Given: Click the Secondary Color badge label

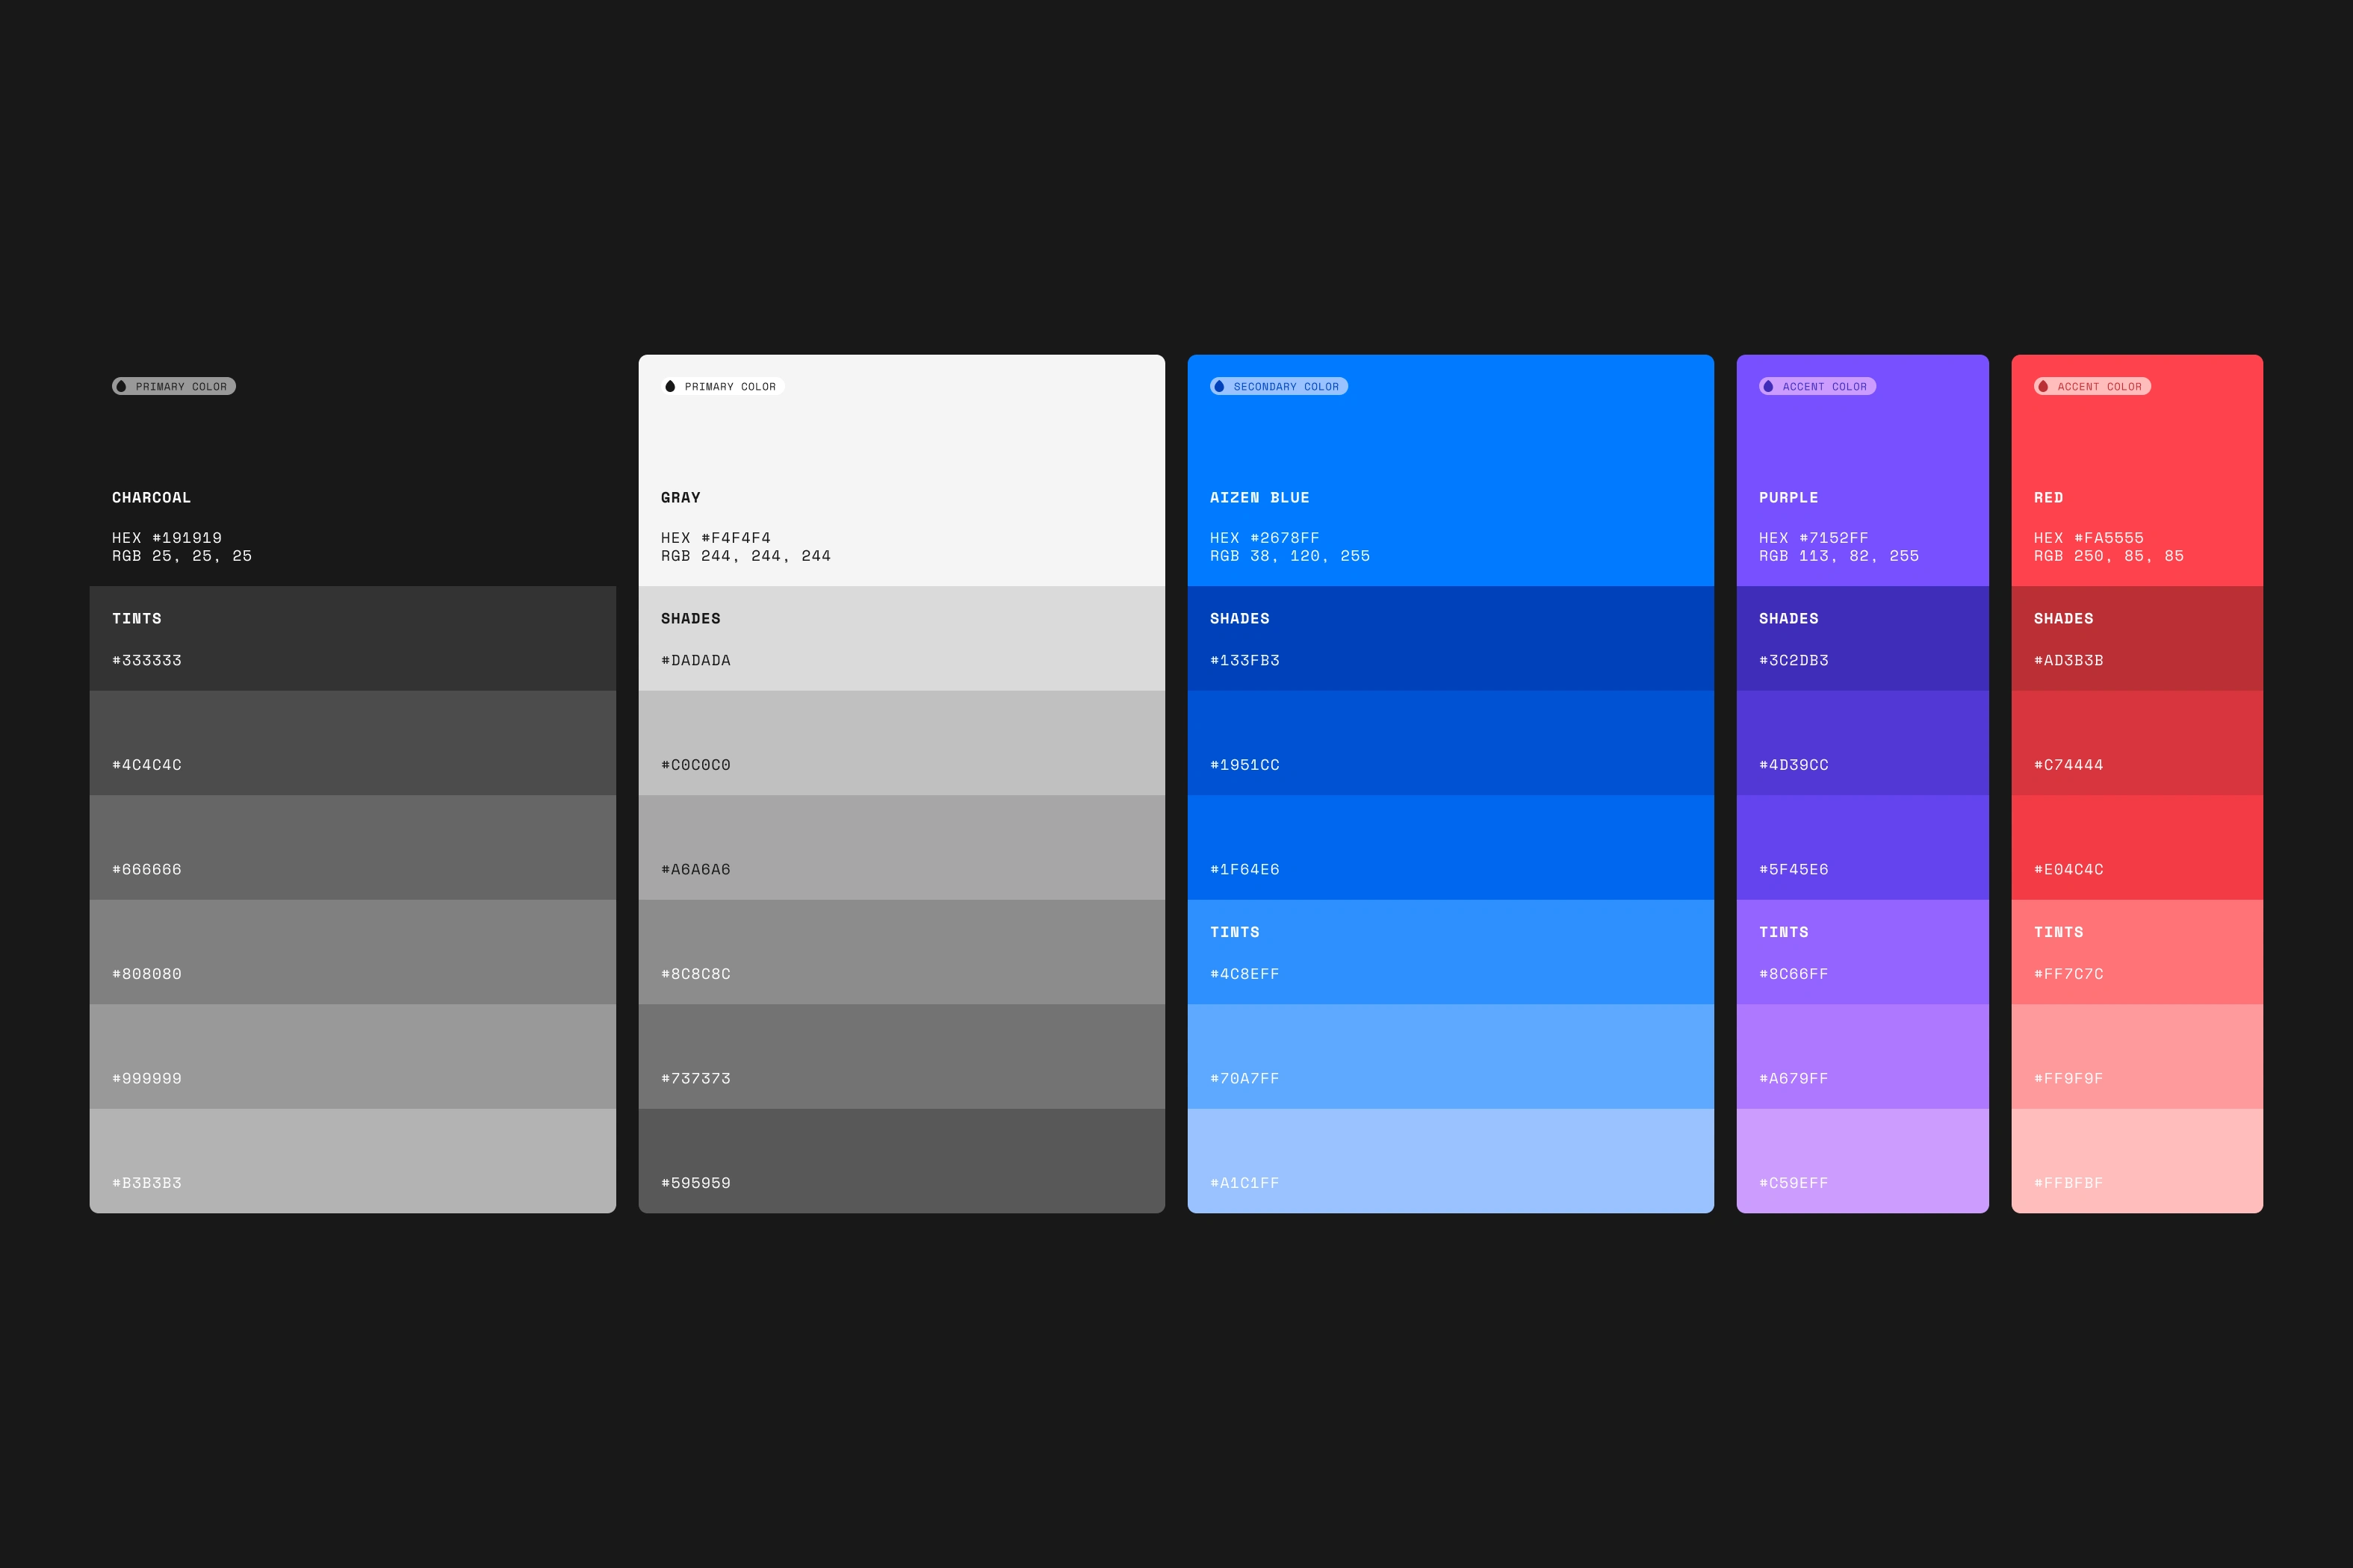Looking at the screenshot, I should [1286, 386].
